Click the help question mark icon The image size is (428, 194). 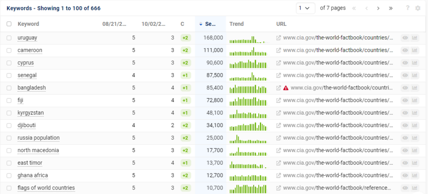point(408,8)
